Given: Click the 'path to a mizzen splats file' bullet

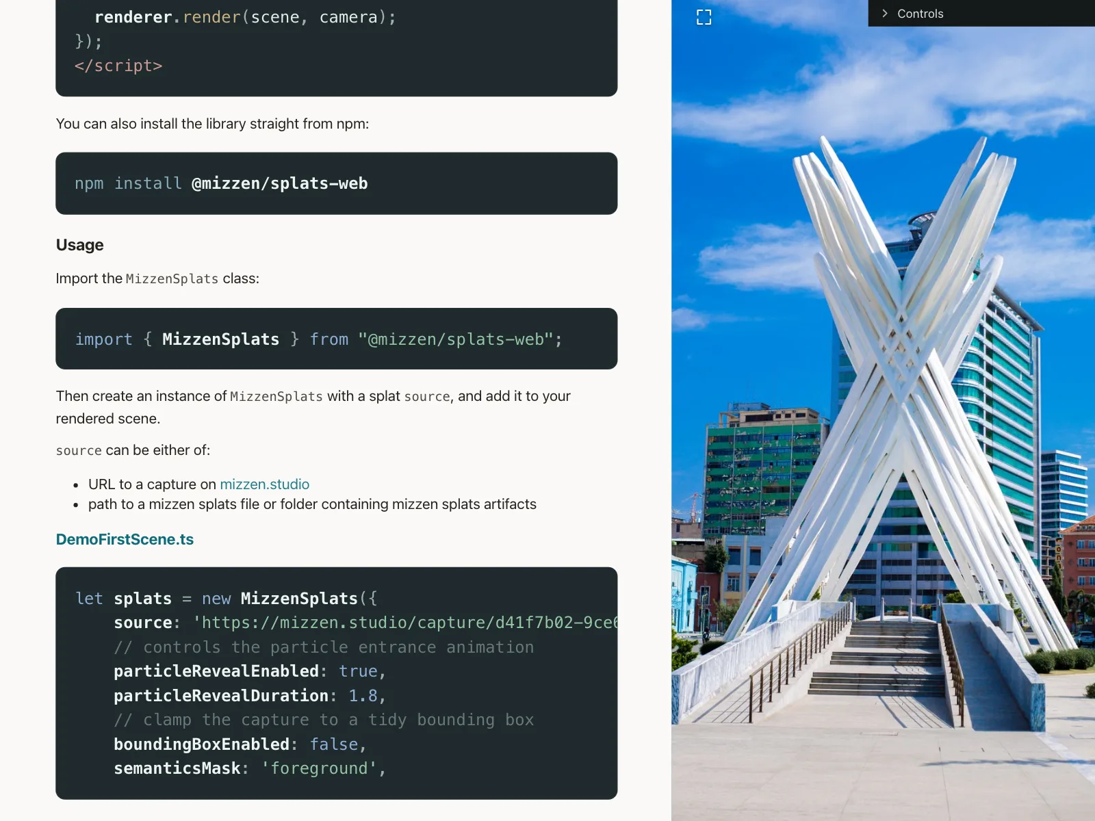Looking at the screenshot, I should [312, 504].
